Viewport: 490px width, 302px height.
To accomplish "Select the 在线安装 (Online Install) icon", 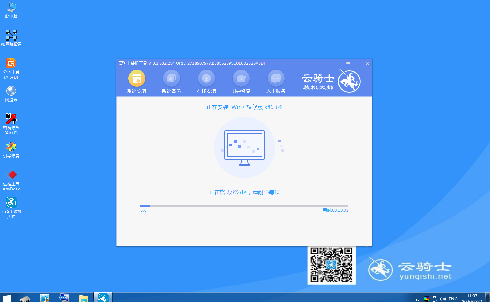I will click(206, 81).
